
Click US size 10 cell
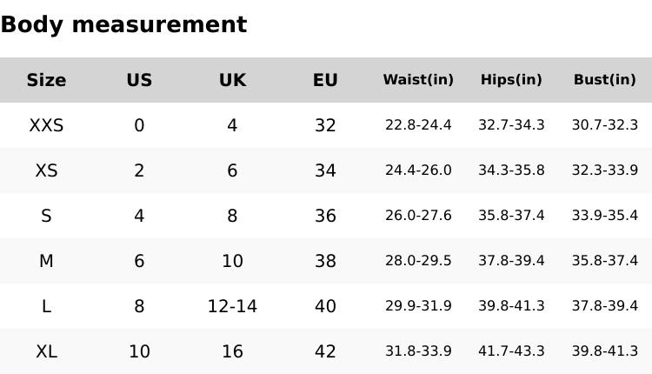click(x=139, y=351)
